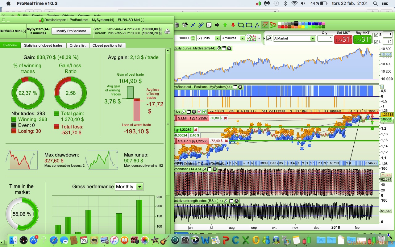395x247 pixels.
Task: Open the add indicator chart icon
Action: tap(252, 38)
